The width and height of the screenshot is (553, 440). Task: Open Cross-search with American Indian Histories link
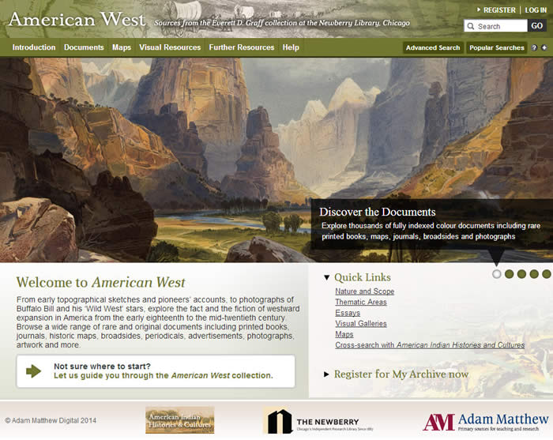point(430,344)
